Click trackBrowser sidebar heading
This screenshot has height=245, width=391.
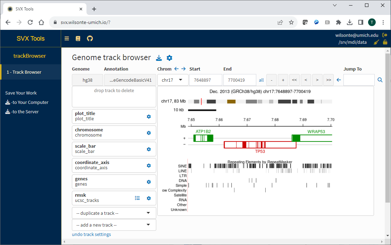30,56
